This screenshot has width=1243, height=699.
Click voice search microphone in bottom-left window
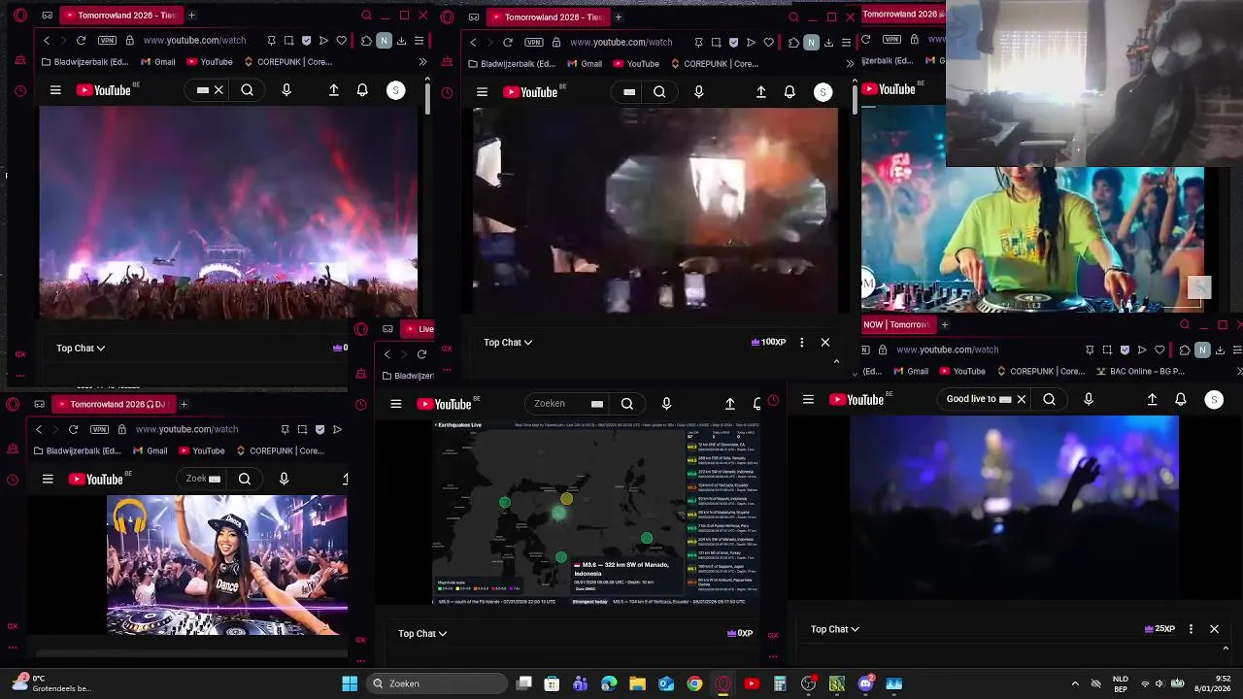click(284, 479)
